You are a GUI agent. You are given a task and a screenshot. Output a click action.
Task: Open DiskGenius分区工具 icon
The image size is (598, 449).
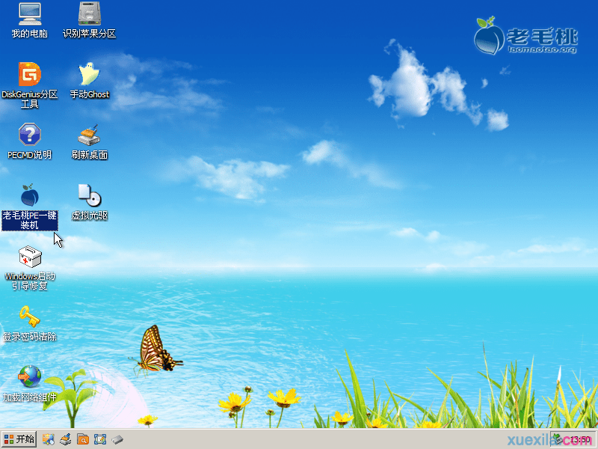(x=30, y=75)
